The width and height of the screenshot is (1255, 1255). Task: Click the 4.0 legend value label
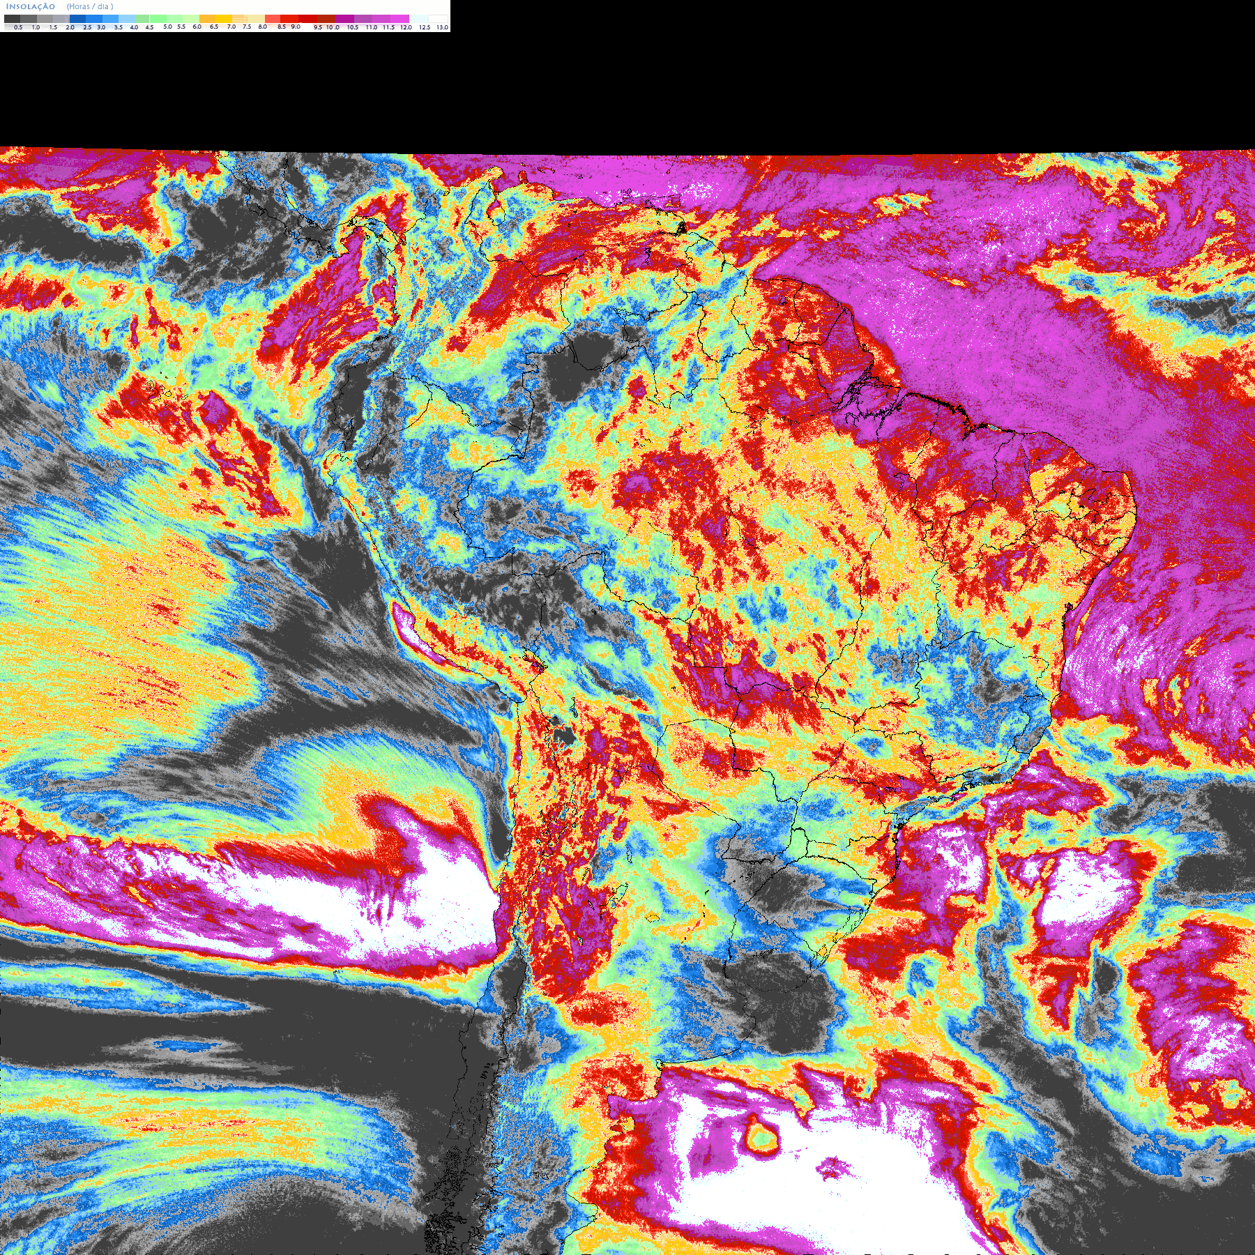point(134,27)
